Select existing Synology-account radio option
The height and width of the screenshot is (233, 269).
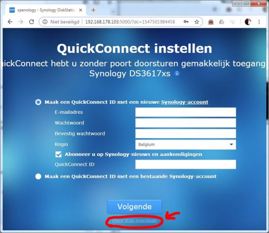[x=38, y=176]
